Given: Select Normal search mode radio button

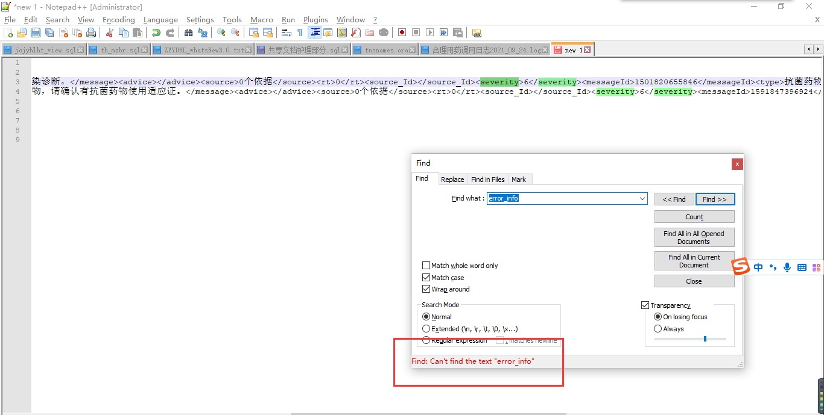Looking at the screenshot, I should coord(426,317).
